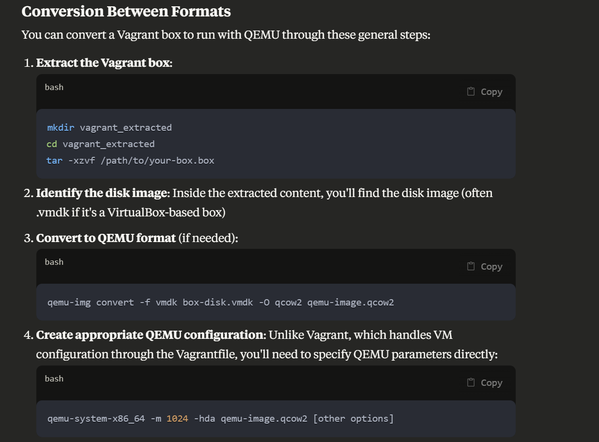Click the clipboard icon on the first code block

point(470,91)
